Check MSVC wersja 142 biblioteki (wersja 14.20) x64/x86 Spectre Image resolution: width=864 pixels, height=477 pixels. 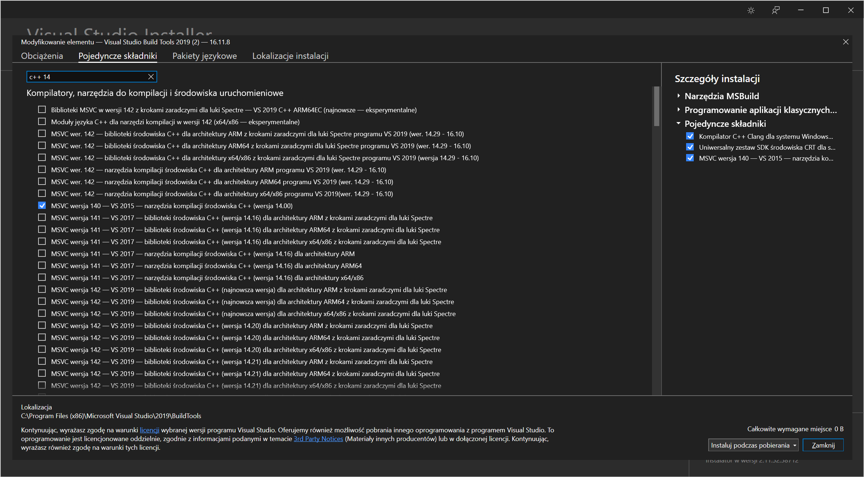pos(42,349)
